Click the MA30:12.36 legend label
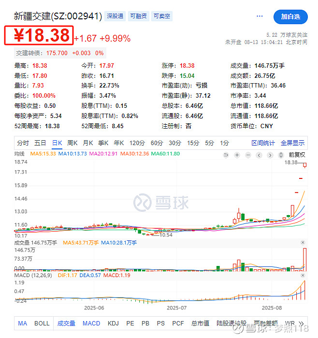This screenshot has height=338, width=318. (134, 154)
